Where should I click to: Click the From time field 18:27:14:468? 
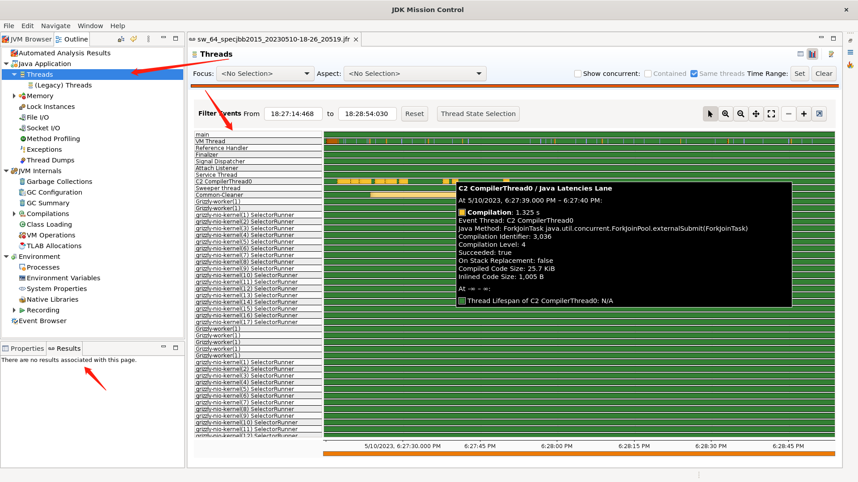point(293,114)
